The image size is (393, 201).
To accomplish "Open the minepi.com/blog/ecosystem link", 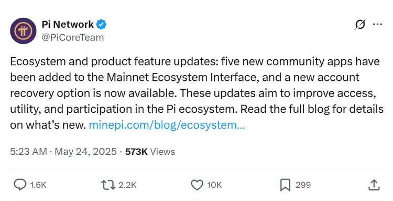I will 167,125.
